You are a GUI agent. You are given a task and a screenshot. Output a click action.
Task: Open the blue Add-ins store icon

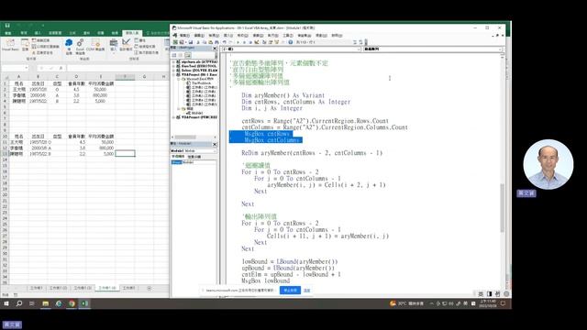[x=69, y=47]
